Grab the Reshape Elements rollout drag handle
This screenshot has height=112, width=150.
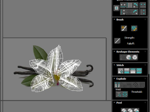tap(145, 51)
